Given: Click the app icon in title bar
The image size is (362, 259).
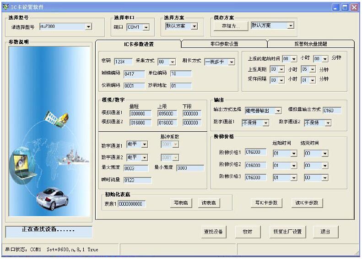Looking at the screenshot, I should click(5, 7).
